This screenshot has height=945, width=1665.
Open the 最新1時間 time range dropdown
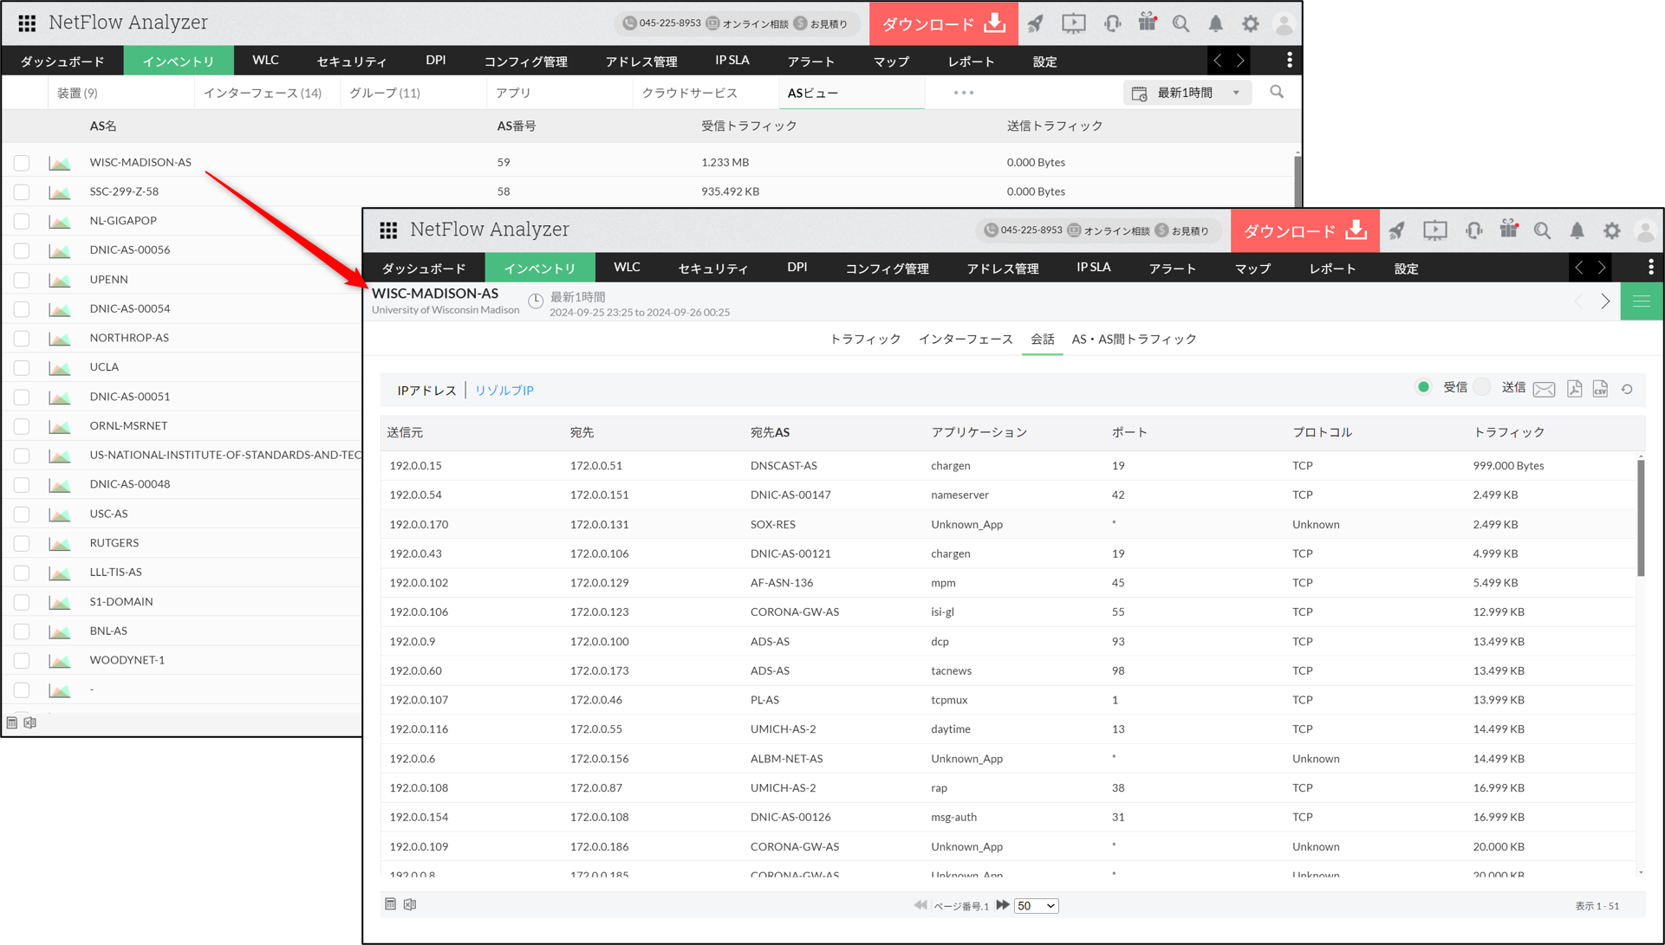tap(1187, 93)
